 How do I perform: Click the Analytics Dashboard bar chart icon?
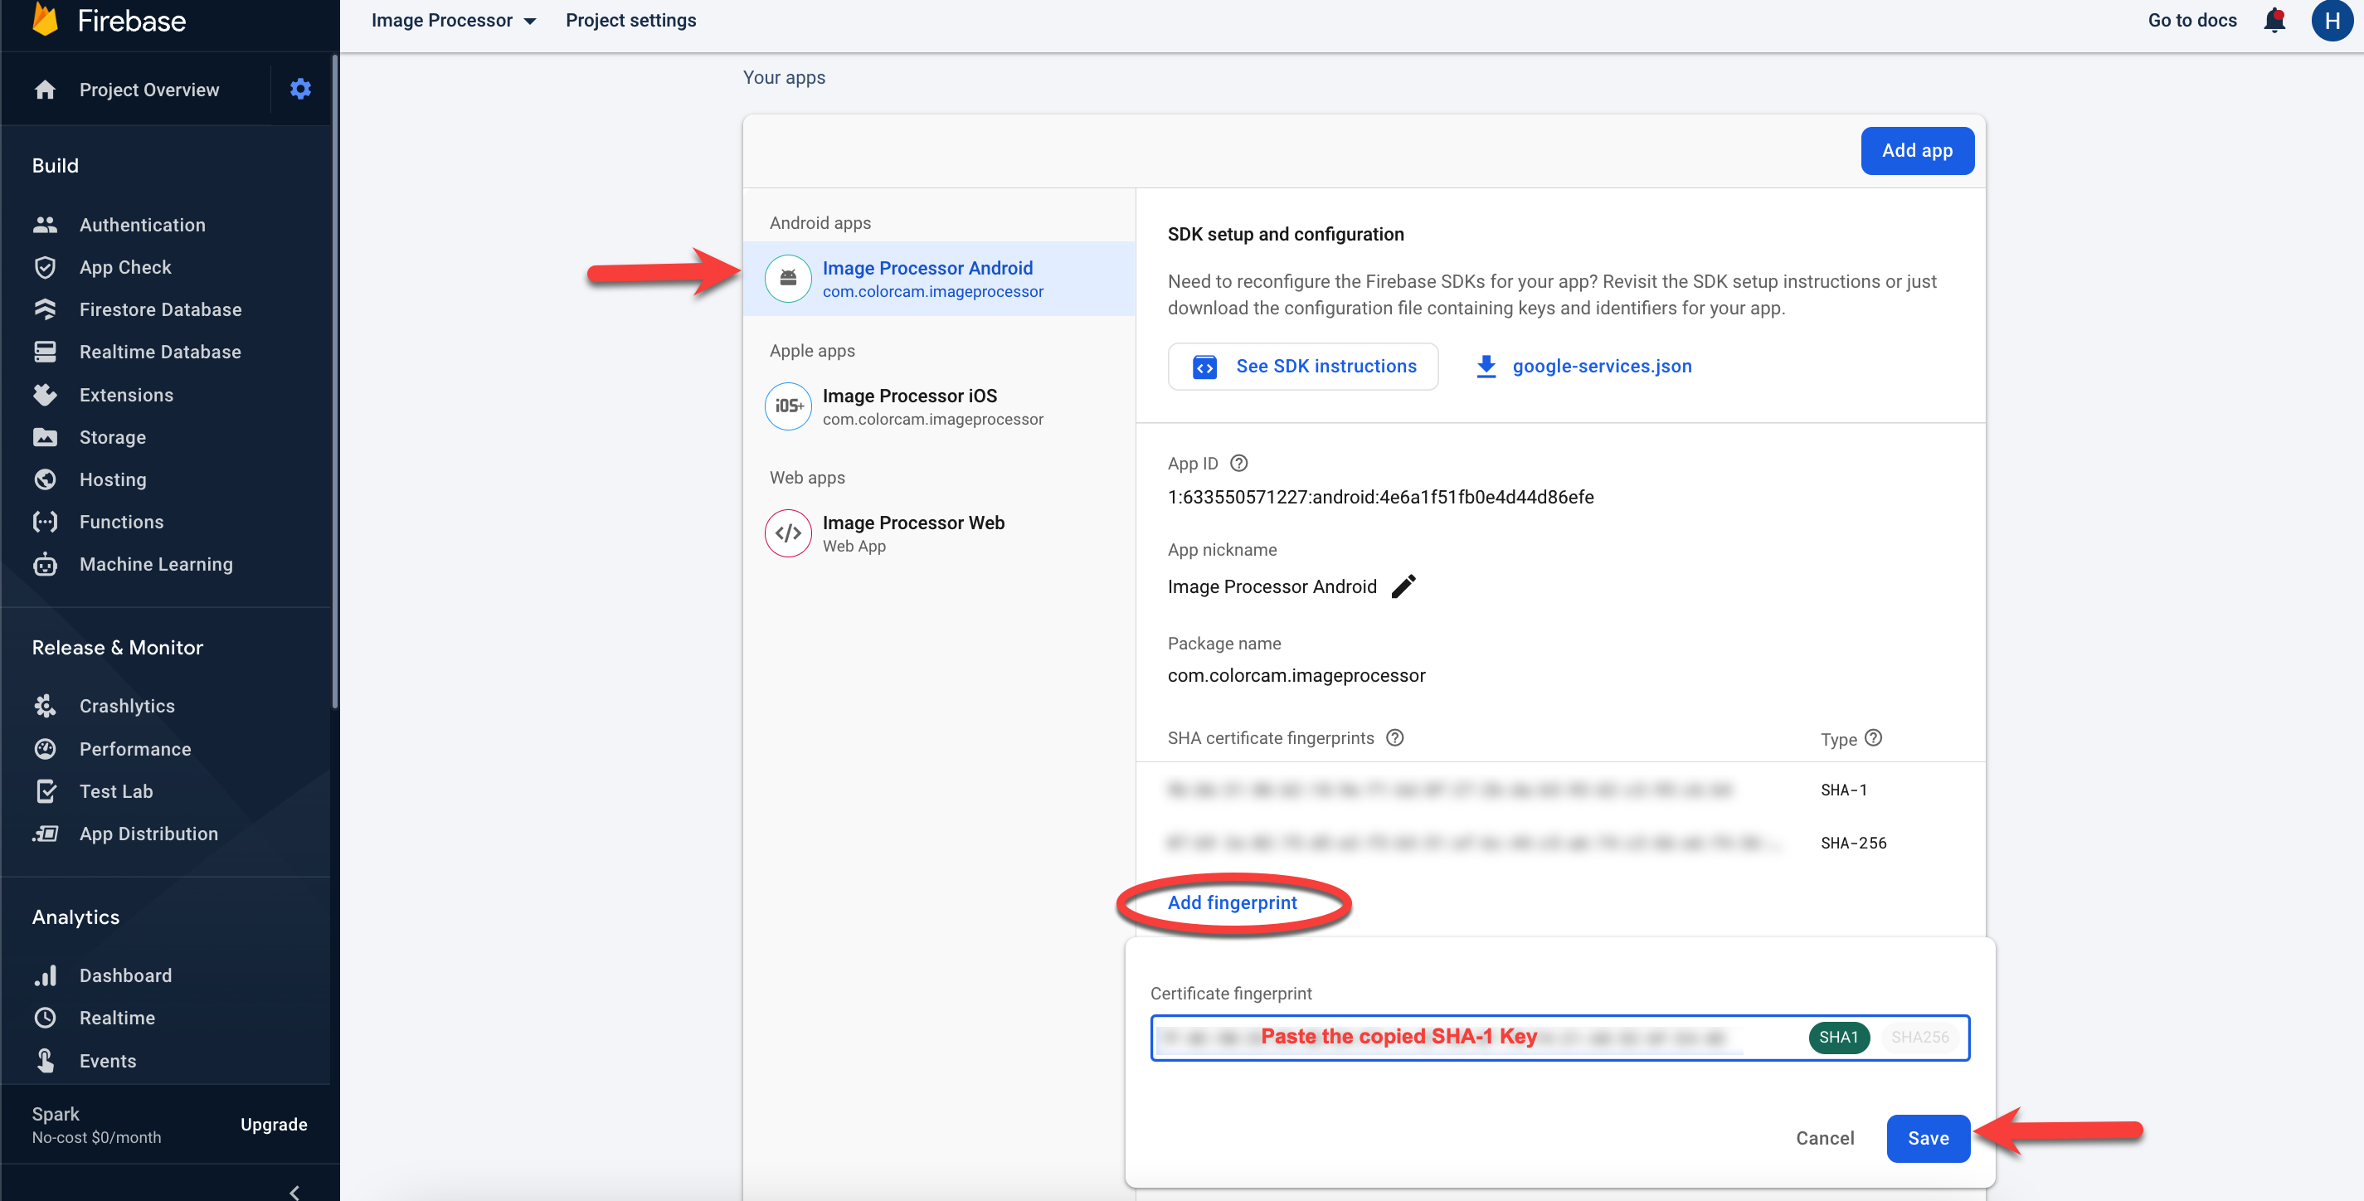[x=45, y=975]
